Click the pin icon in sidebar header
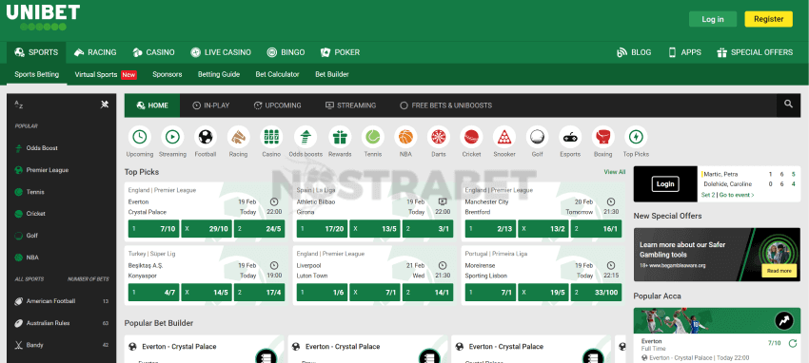Screen dimensions: 809x363 [x=105, y=105]
